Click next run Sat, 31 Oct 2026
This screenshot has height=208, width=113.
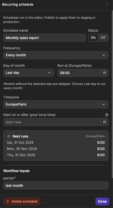20,143
